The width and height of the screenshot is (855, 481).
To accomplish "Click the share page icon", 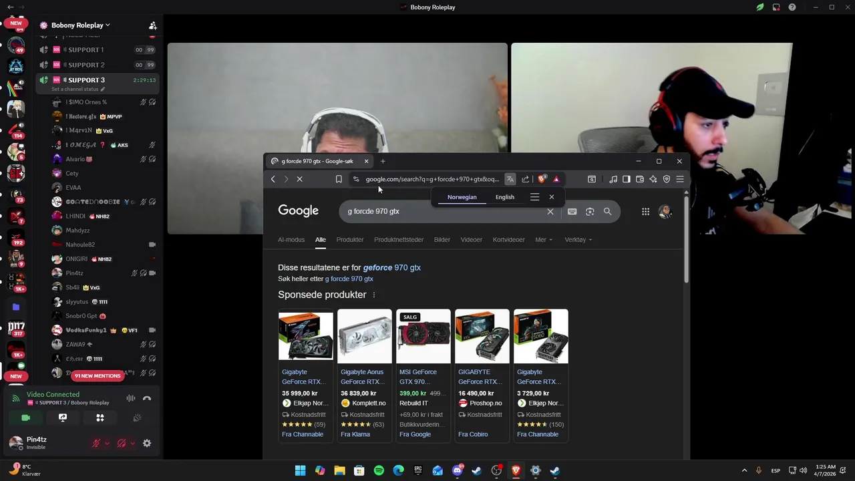I will click(526, 179).
